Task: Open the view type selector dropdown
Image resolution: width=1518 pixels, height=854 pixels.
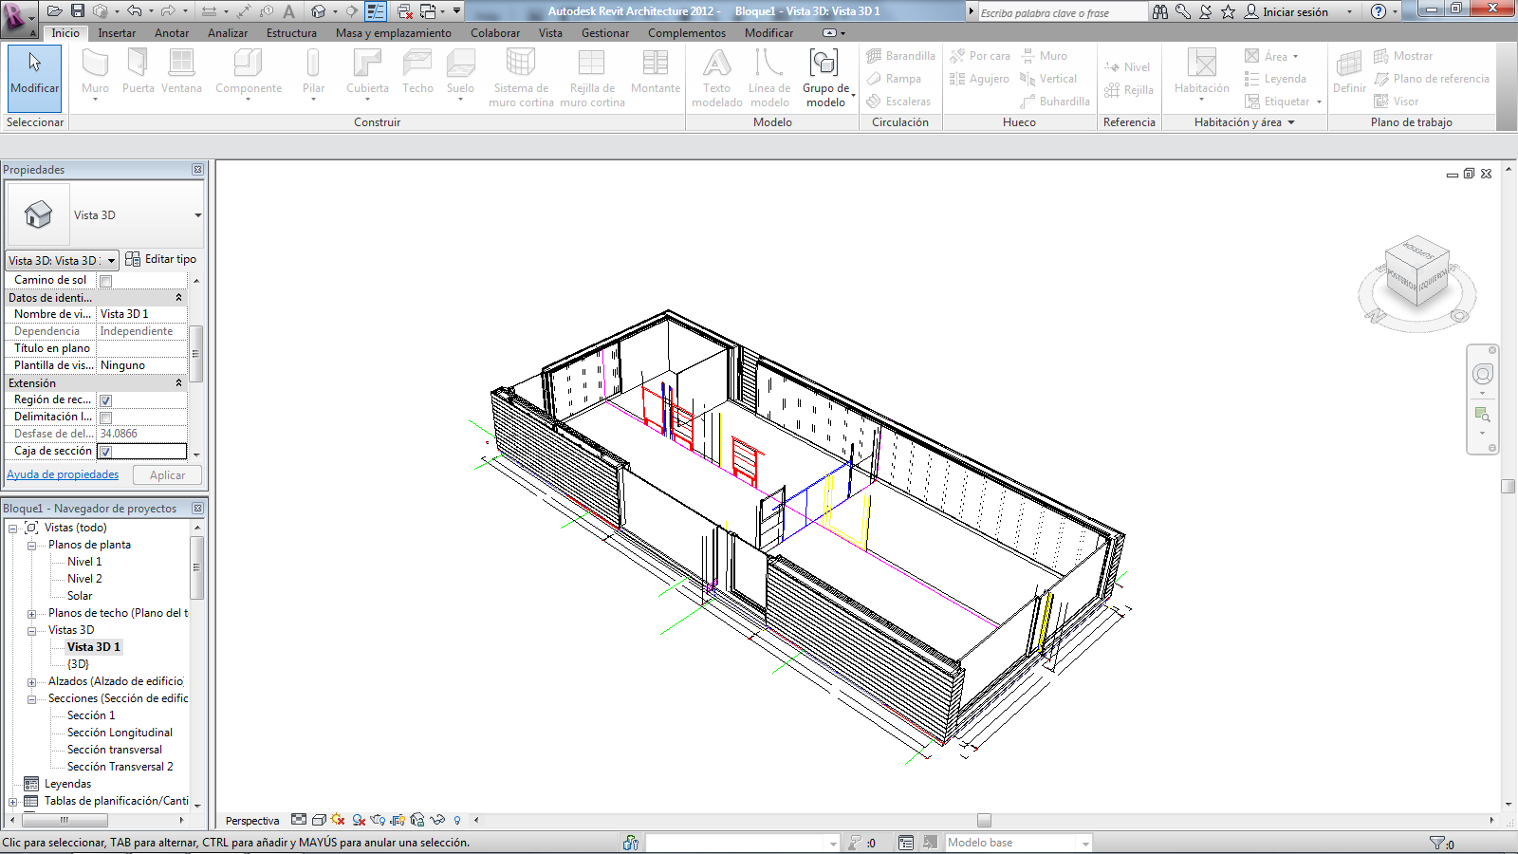Action: pos(111,260)
